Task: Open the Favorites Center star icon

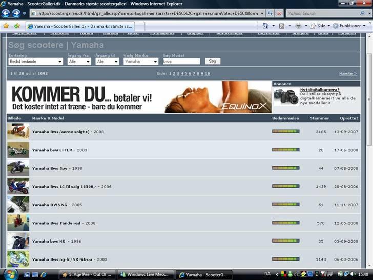Action: tap(6, 25)
